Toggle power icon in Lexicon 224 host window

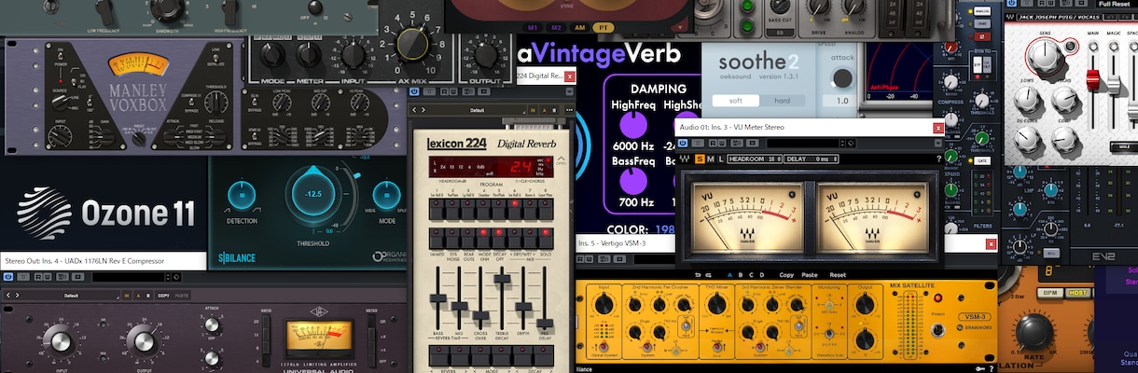(x=414, y=91)
